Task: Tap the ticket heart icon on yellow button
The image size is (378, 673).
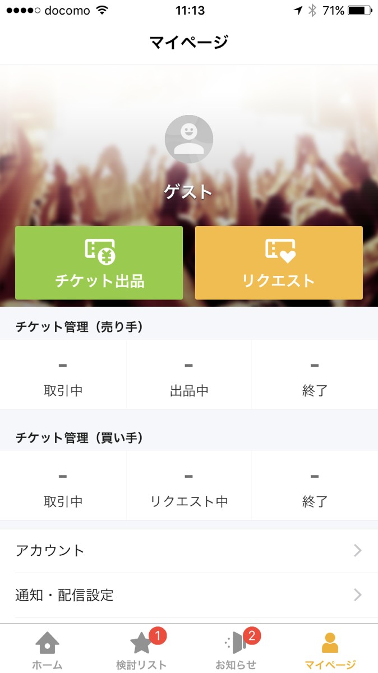Action: point(280,251)
